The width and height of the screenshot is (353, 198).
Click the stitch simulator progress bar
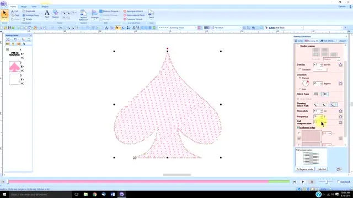coord(149,182)
